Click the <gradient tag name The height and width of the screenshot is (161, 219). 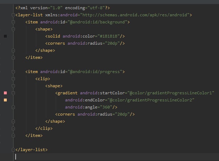(x=66, y=93)
